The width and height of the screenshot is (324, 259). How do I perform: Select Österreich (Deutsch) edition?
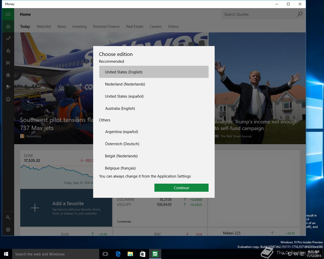pyautogui.click(x=154, y=144)
